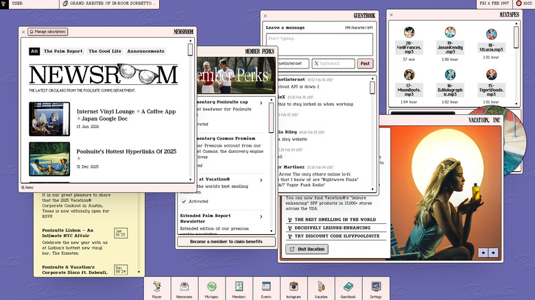This screenshot has width=535, height=300.
Task: Open the Instagram dock icon
Action: click(x=294, y=289)
